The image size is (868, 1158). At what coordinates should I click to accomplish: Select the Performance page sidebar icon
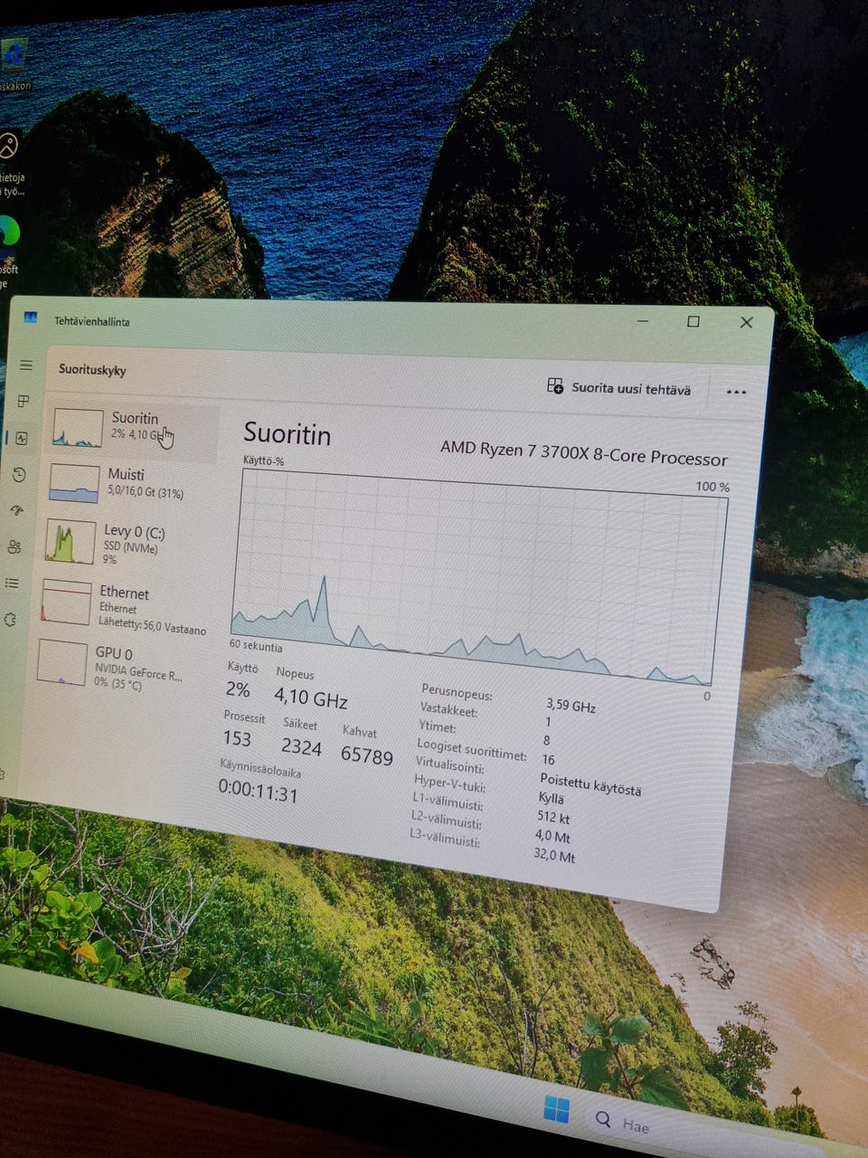coord(22,438)
